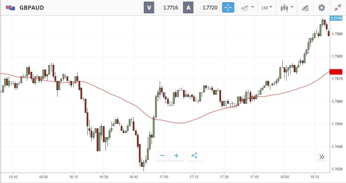Open the candlestick chart type dropdown

click(287, 7)
